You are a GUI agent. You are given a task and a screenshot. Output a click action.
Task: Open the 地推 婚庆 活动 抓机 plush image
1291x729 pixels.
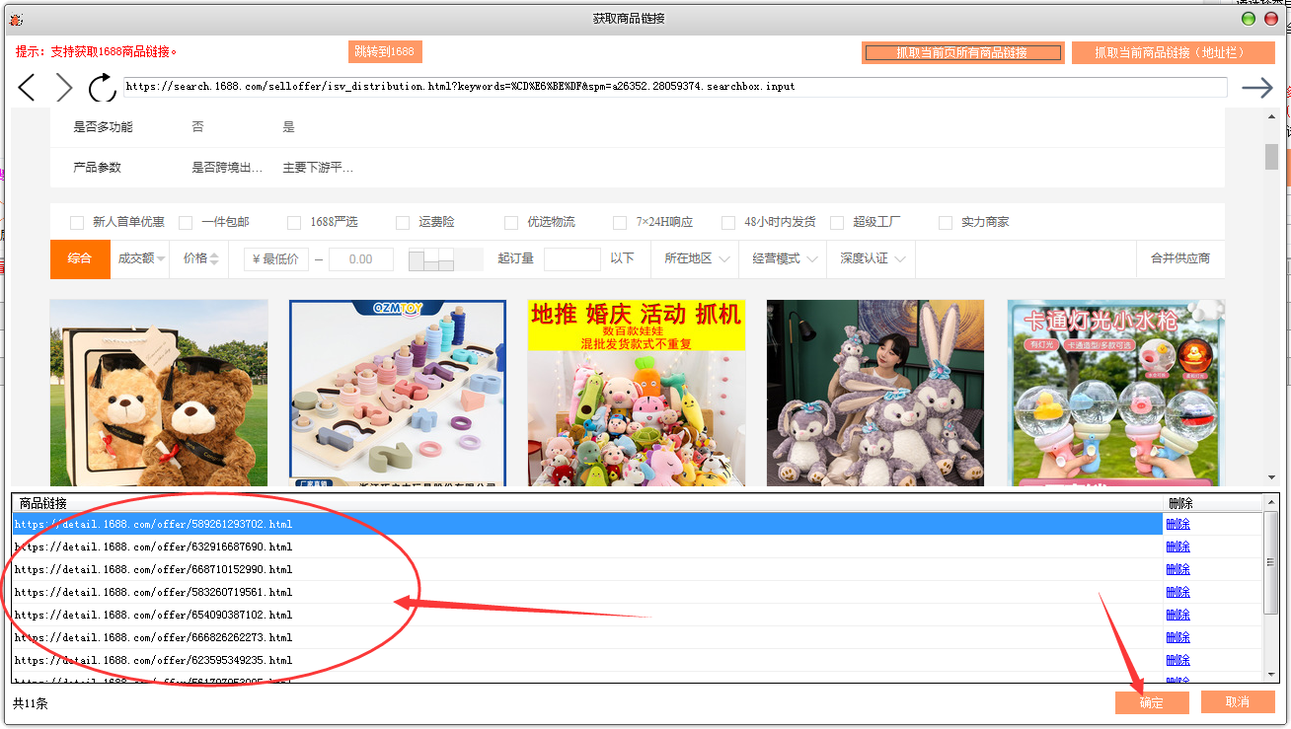637,393
